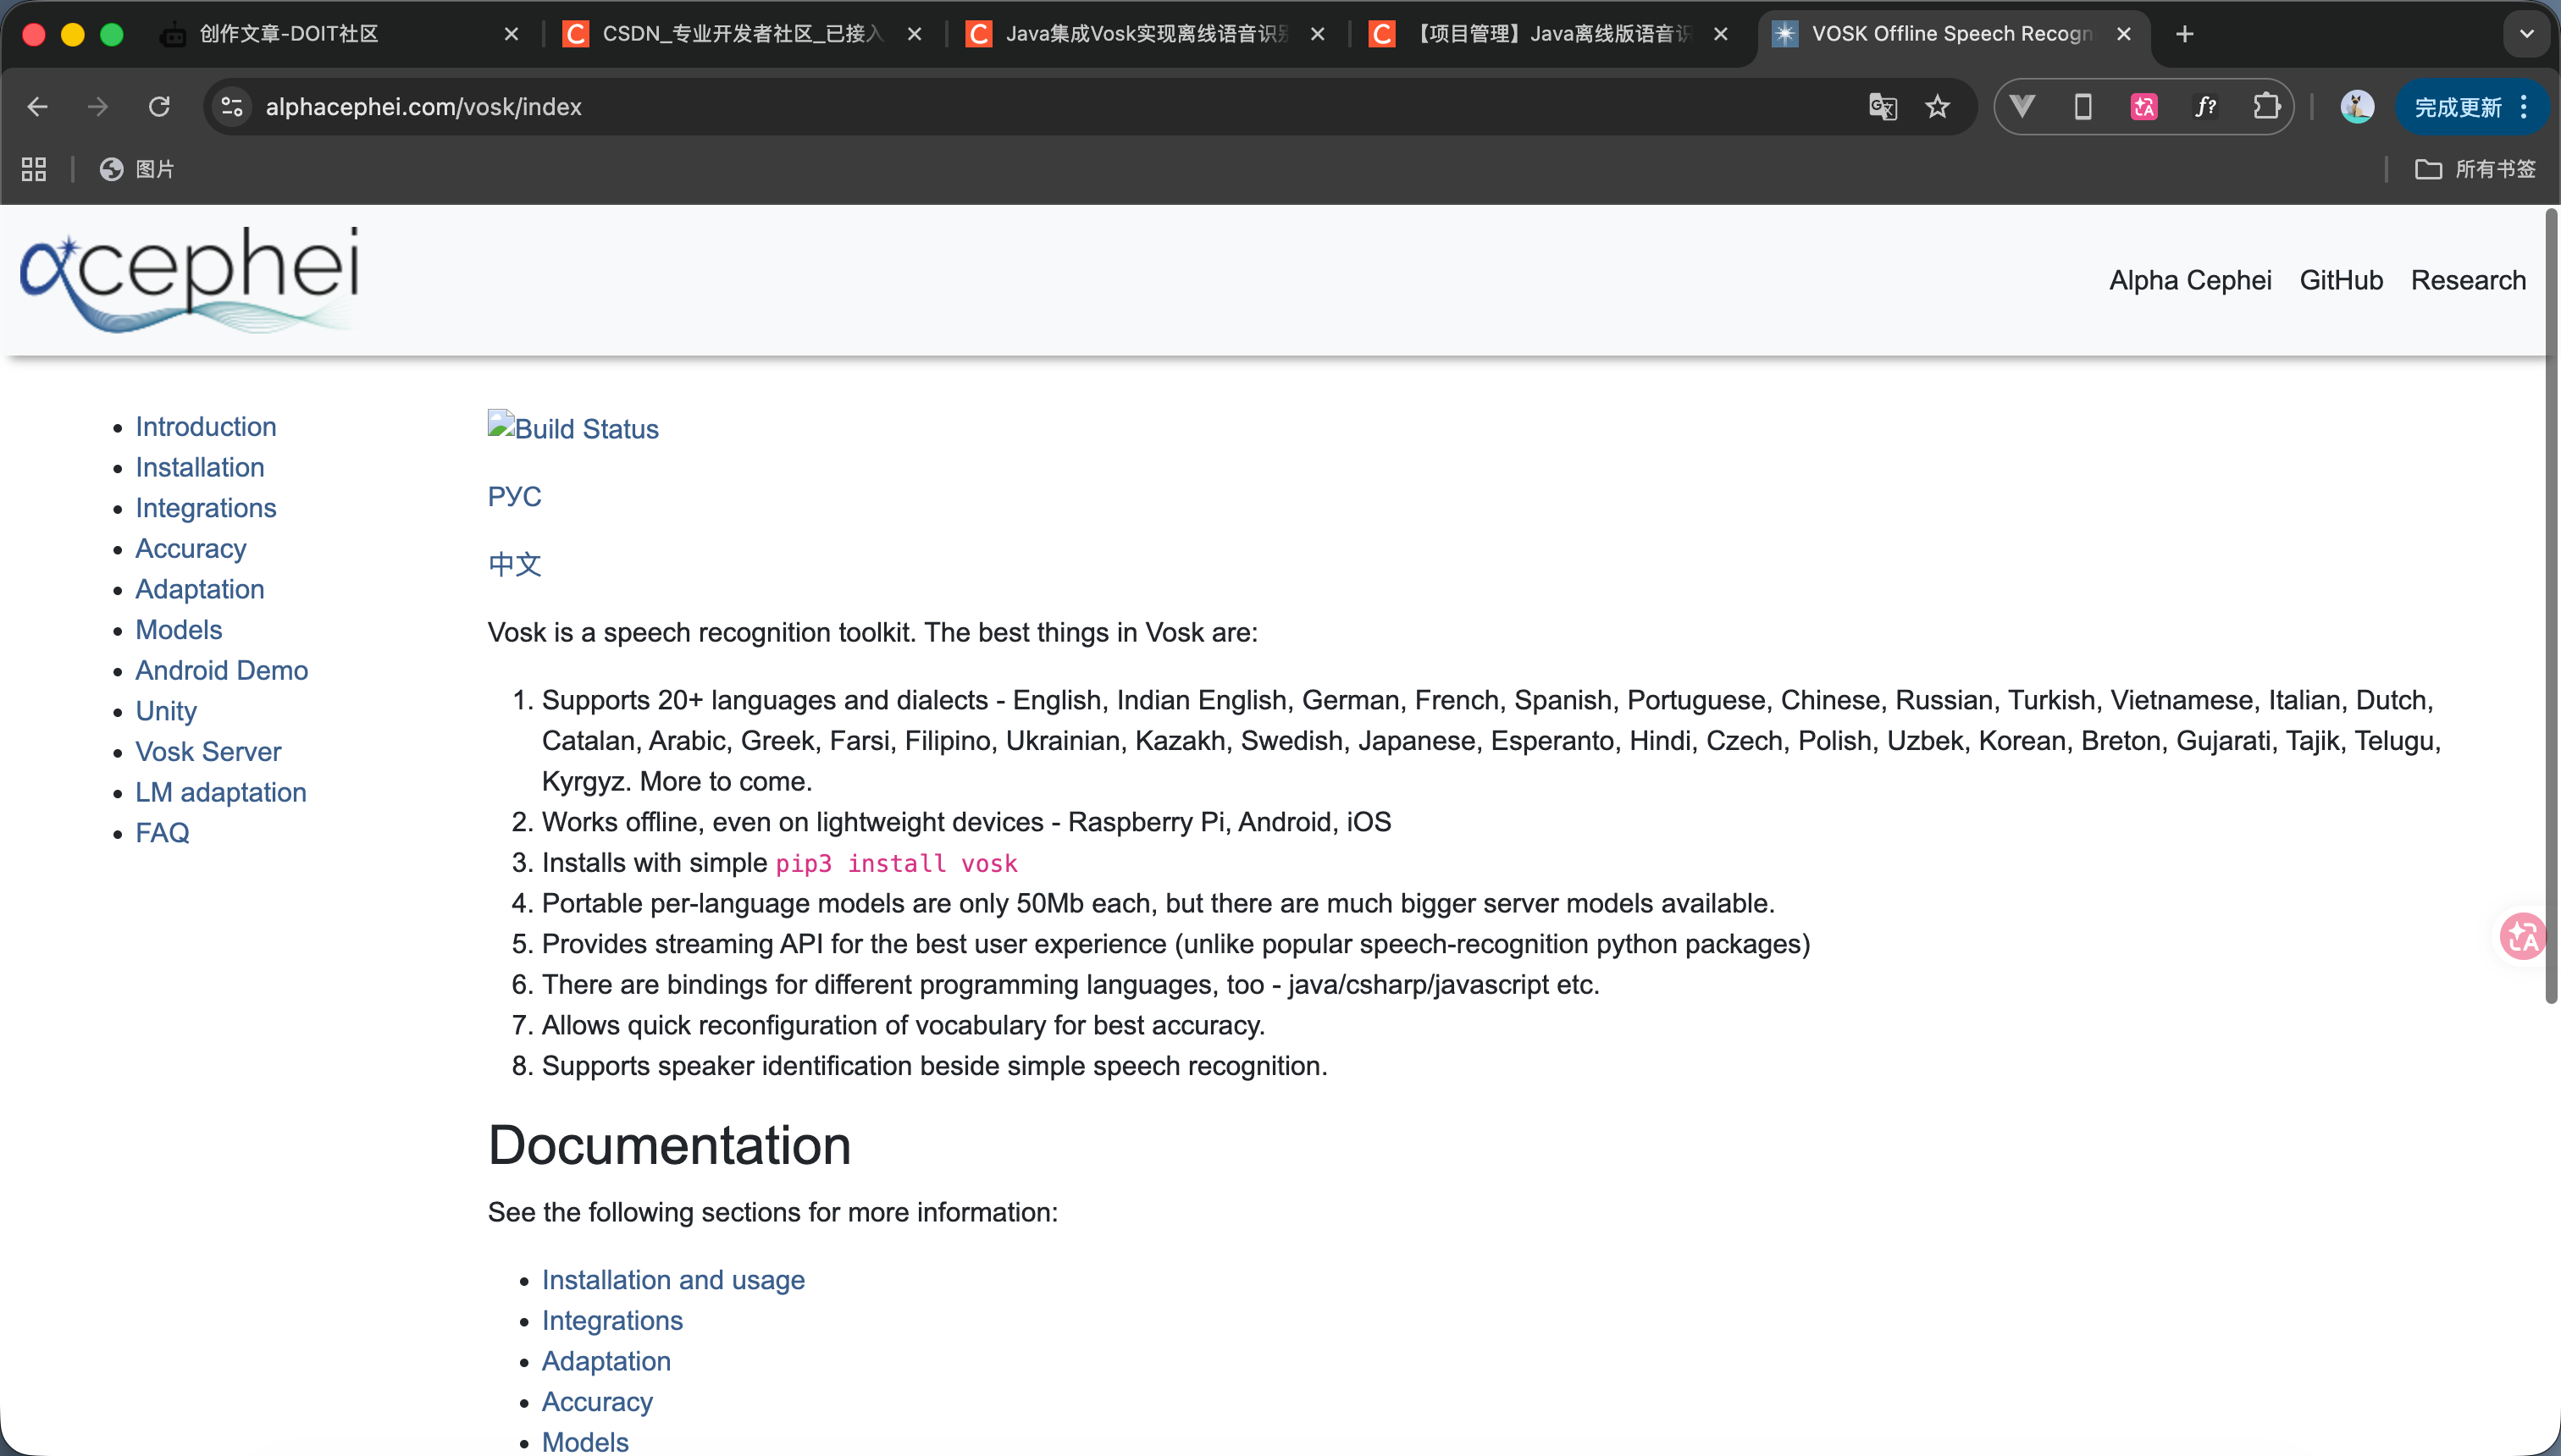The width and height of the screenshot is (2561, 1456).
Task: Open the profile avatar icon
Action: coord(2357,107)
